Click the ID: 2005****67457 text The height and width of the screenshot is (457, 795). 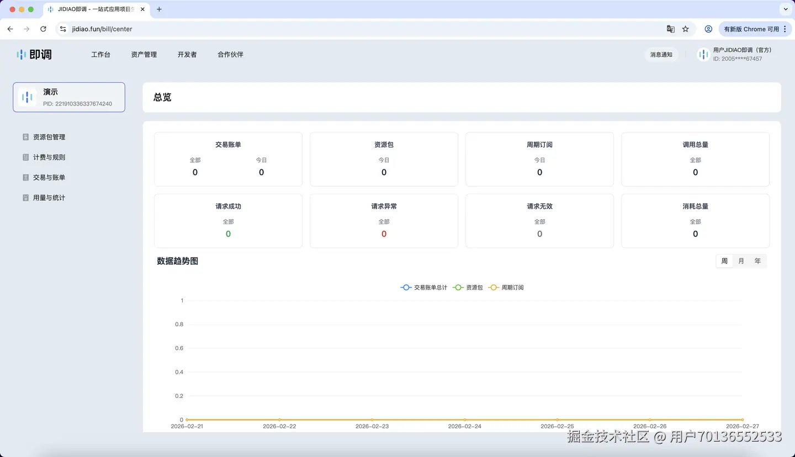[738, 59]
